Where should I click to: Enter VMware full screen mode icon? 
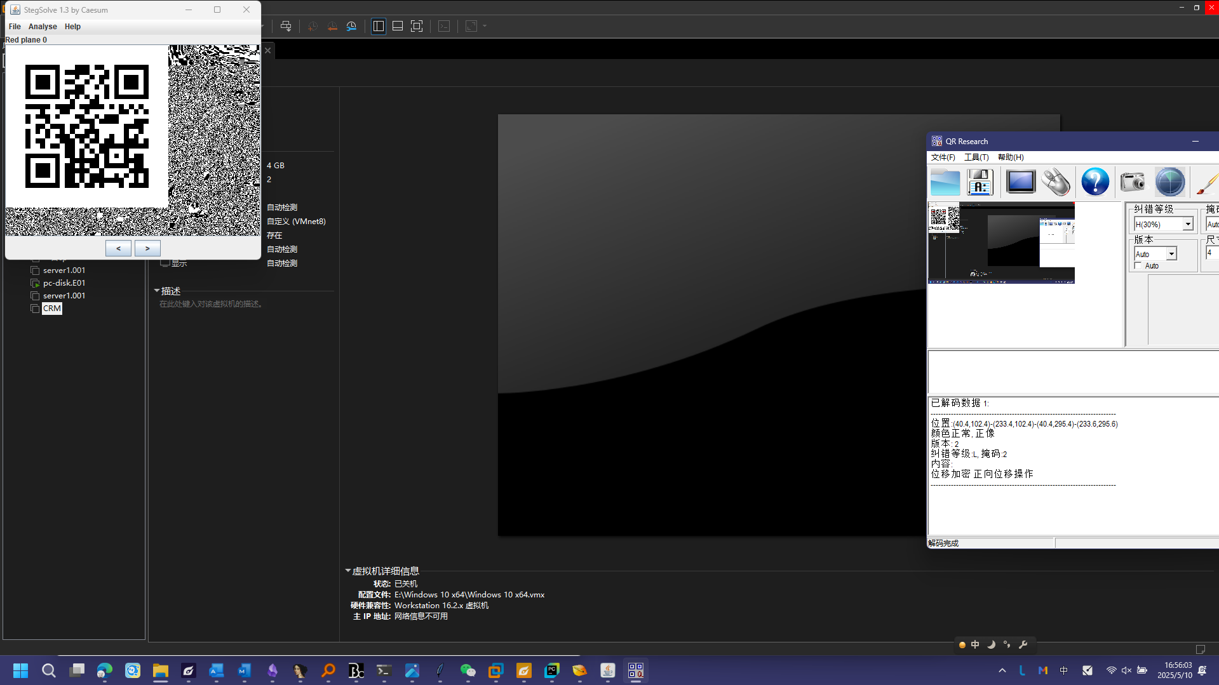(417, 26)
